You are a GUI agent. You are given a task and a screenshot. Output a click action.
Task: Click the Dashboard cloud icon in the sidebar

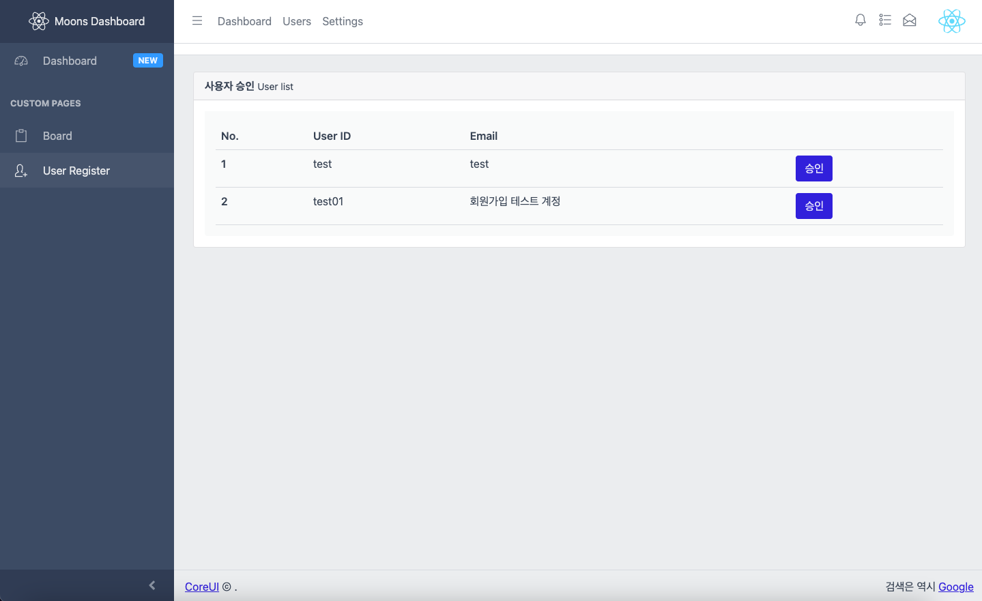point(21,61)
